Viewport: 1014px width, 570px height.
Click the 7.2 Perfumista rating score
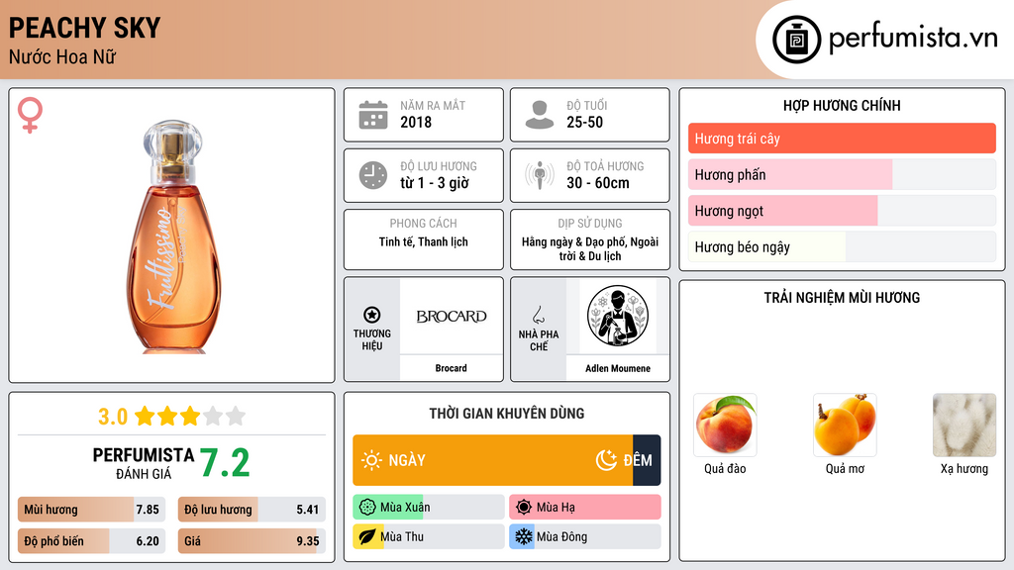pyautogui.click(x=225, y=463)
